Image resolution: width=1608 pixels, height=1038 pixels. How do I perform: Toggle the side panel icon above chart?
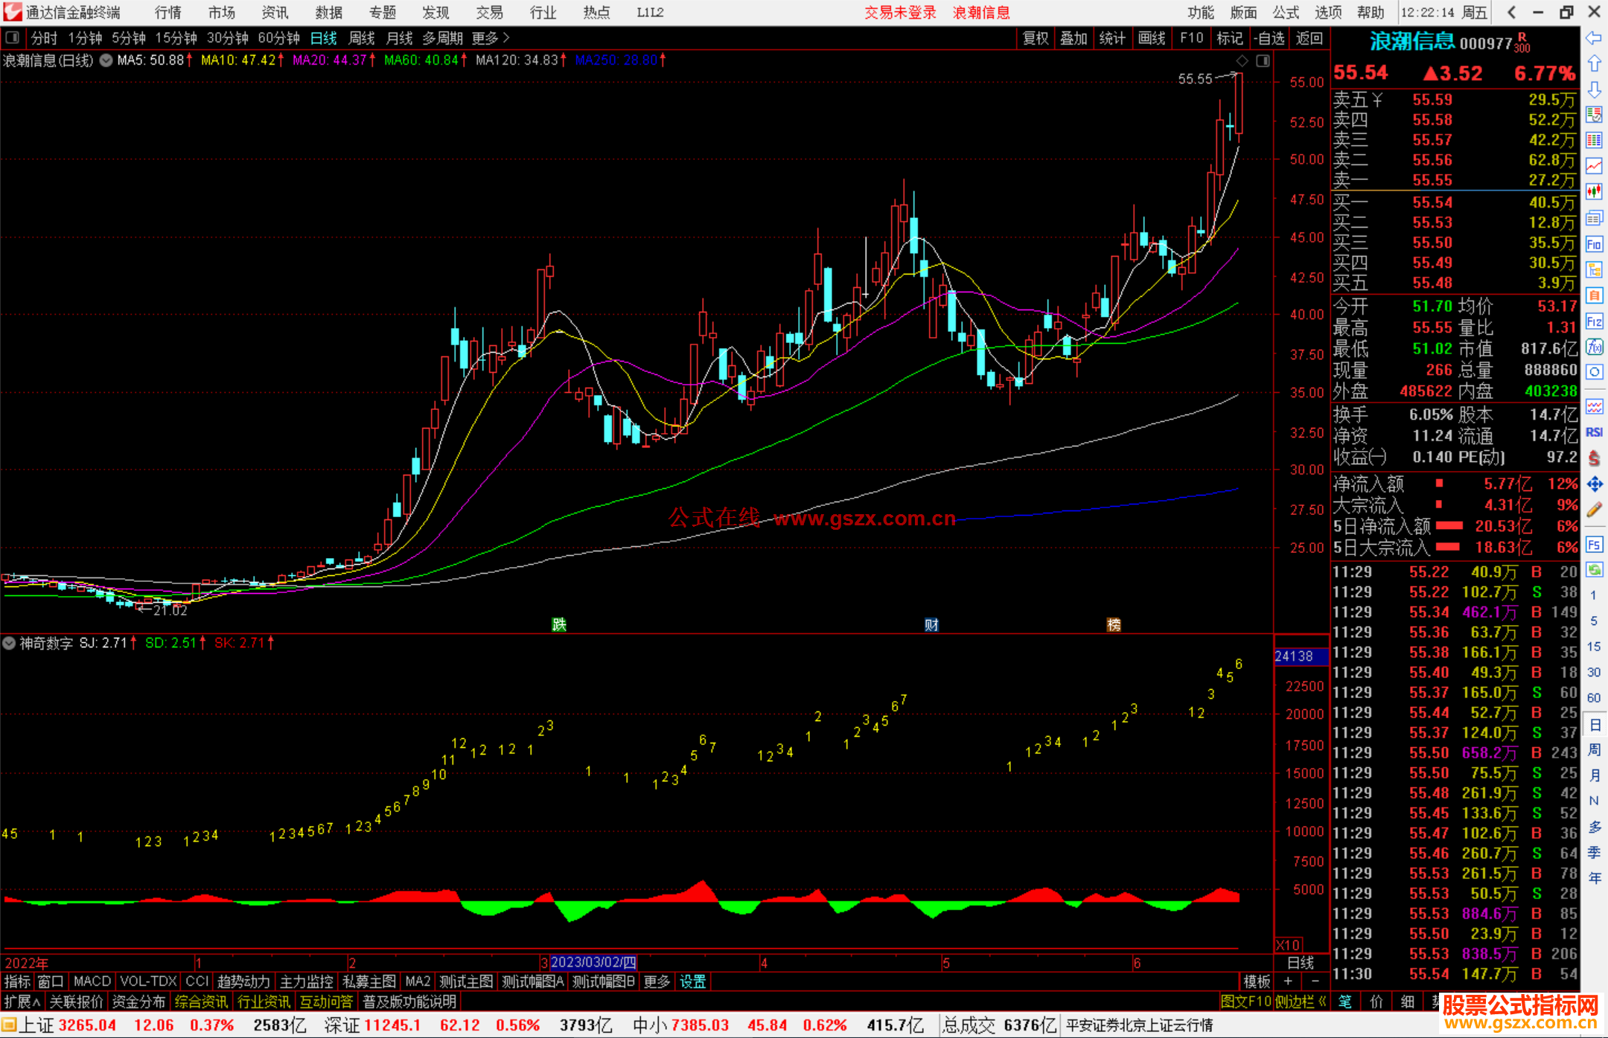click(x=1263, y=61)
